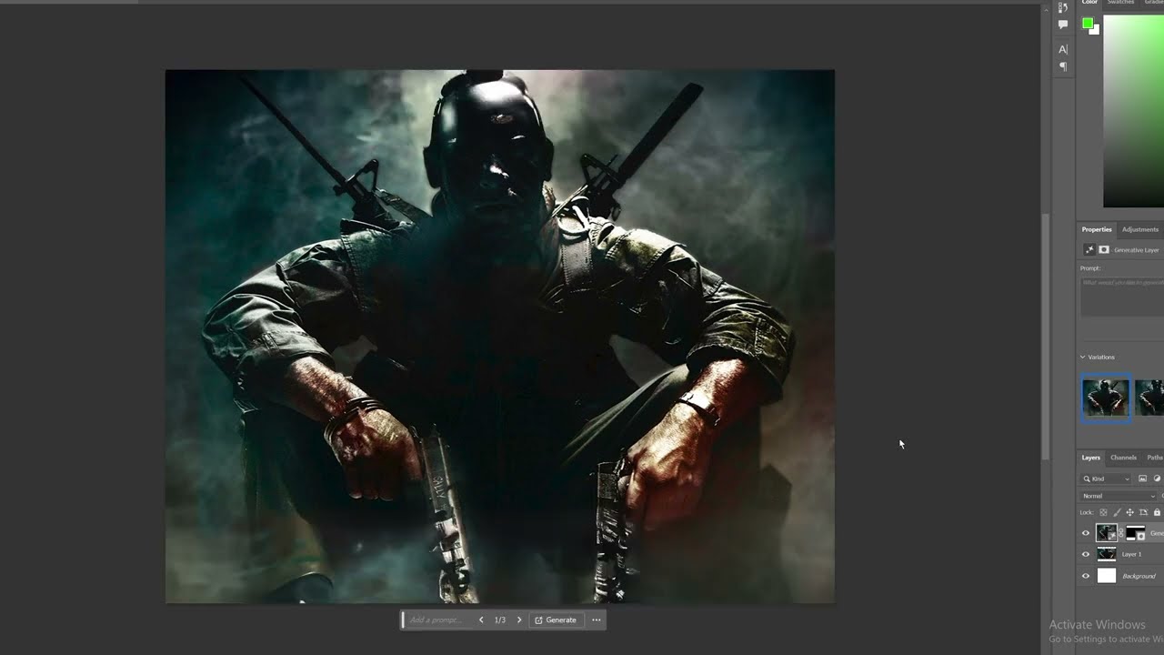Open the Comments panel icon
1164x655 pixels.
1063,25
